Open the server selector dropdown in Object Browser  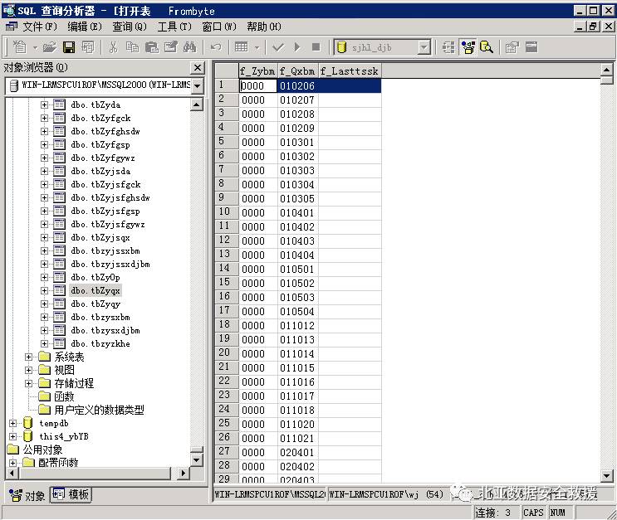198,85
